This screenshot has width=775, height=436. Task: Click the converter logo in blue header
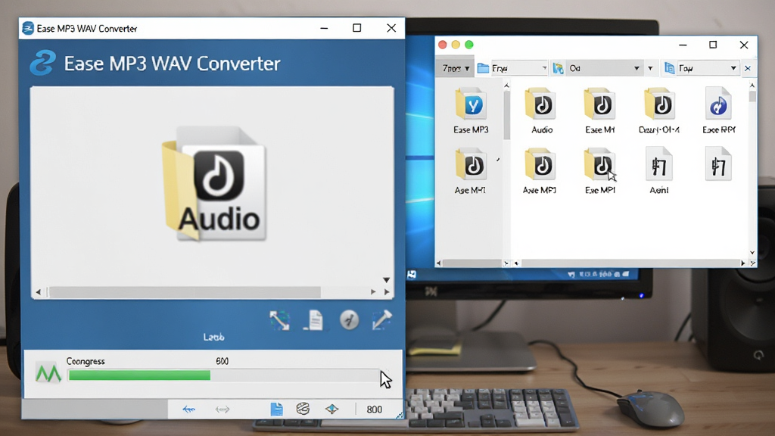point(42,64)
